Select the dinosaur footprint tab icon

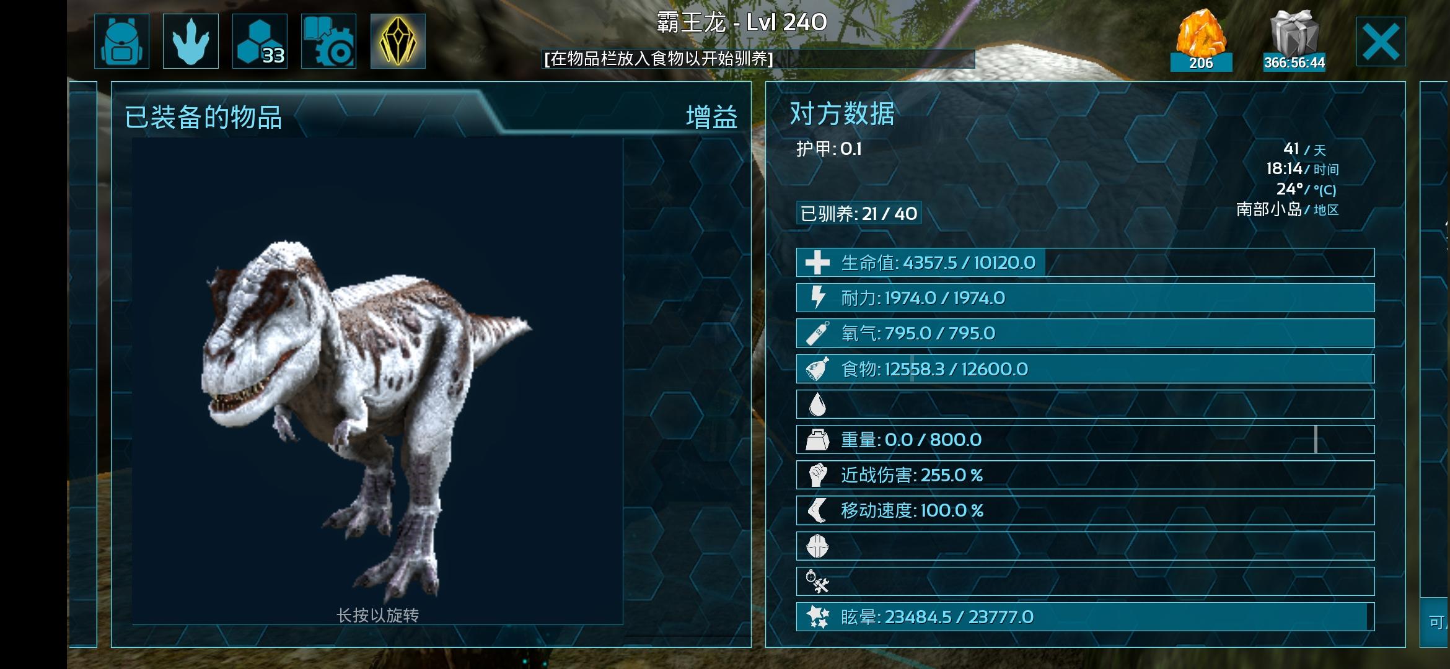coord(191,41)
